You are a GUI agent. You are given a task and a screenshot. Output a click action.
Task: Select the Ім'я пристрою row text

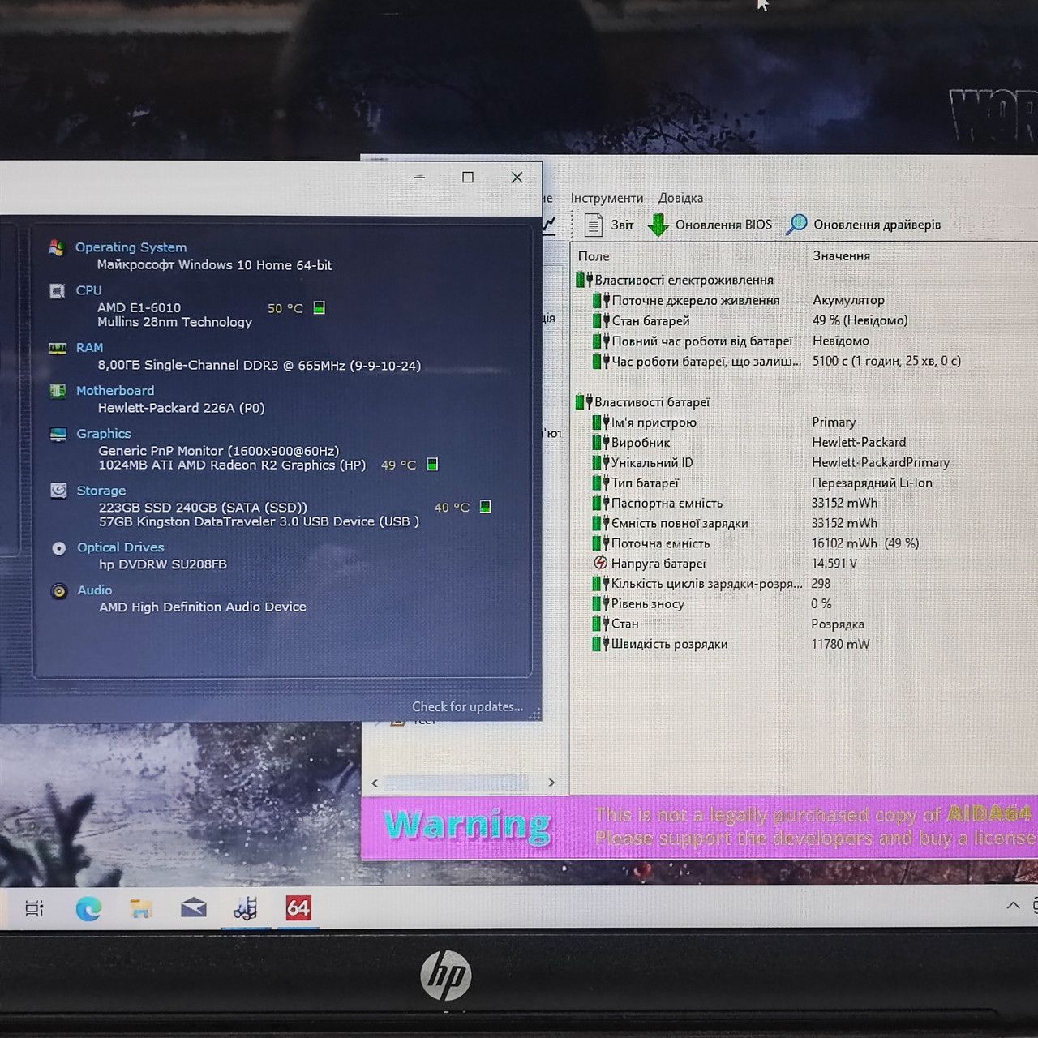coord(654,422)
